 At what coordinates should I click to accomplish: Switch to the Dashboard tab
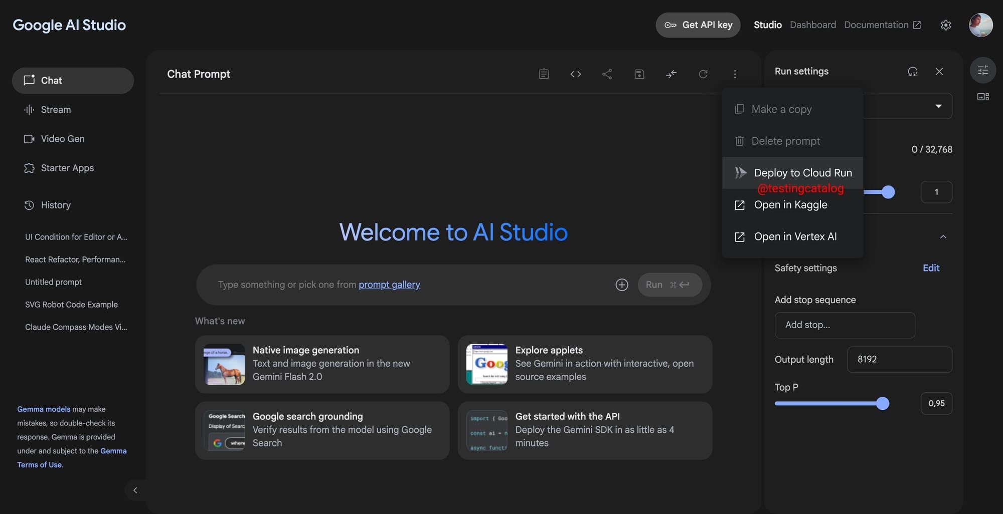(x=812, y=25)
